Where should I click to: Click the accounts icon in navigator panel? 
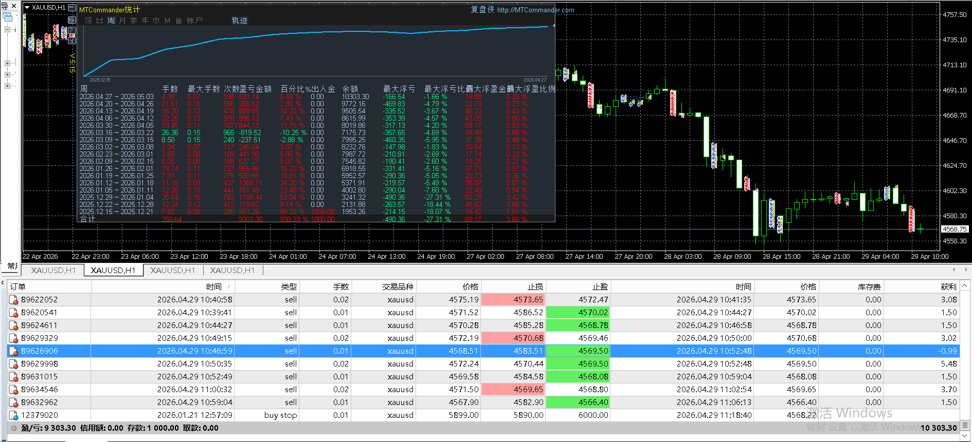(7, 17)
